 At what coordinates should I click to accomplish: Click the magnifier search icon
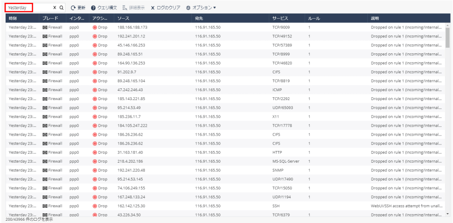click(x=61, y=8)
